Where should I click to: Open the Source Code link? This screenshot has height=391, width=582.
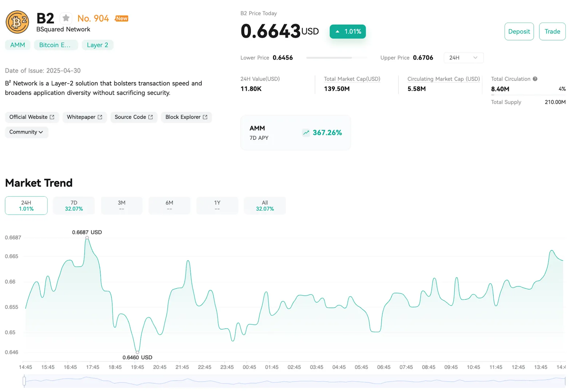(134, 117)
